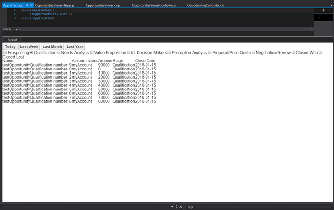The height and width of the screenshot is (210, 334).
Task: Click code line 2 'c:OpportunitiesViewer'
Action: click(x=50, y=14)
